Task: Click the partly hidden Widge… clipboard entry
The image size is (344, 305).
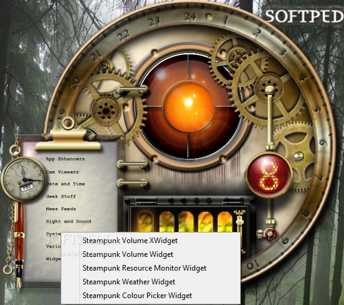Action: pyautogui.click(x=53, y=259)
